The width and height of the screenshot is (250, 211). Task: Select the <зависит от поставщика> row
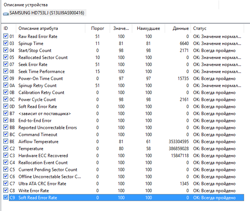click(126, 114)
